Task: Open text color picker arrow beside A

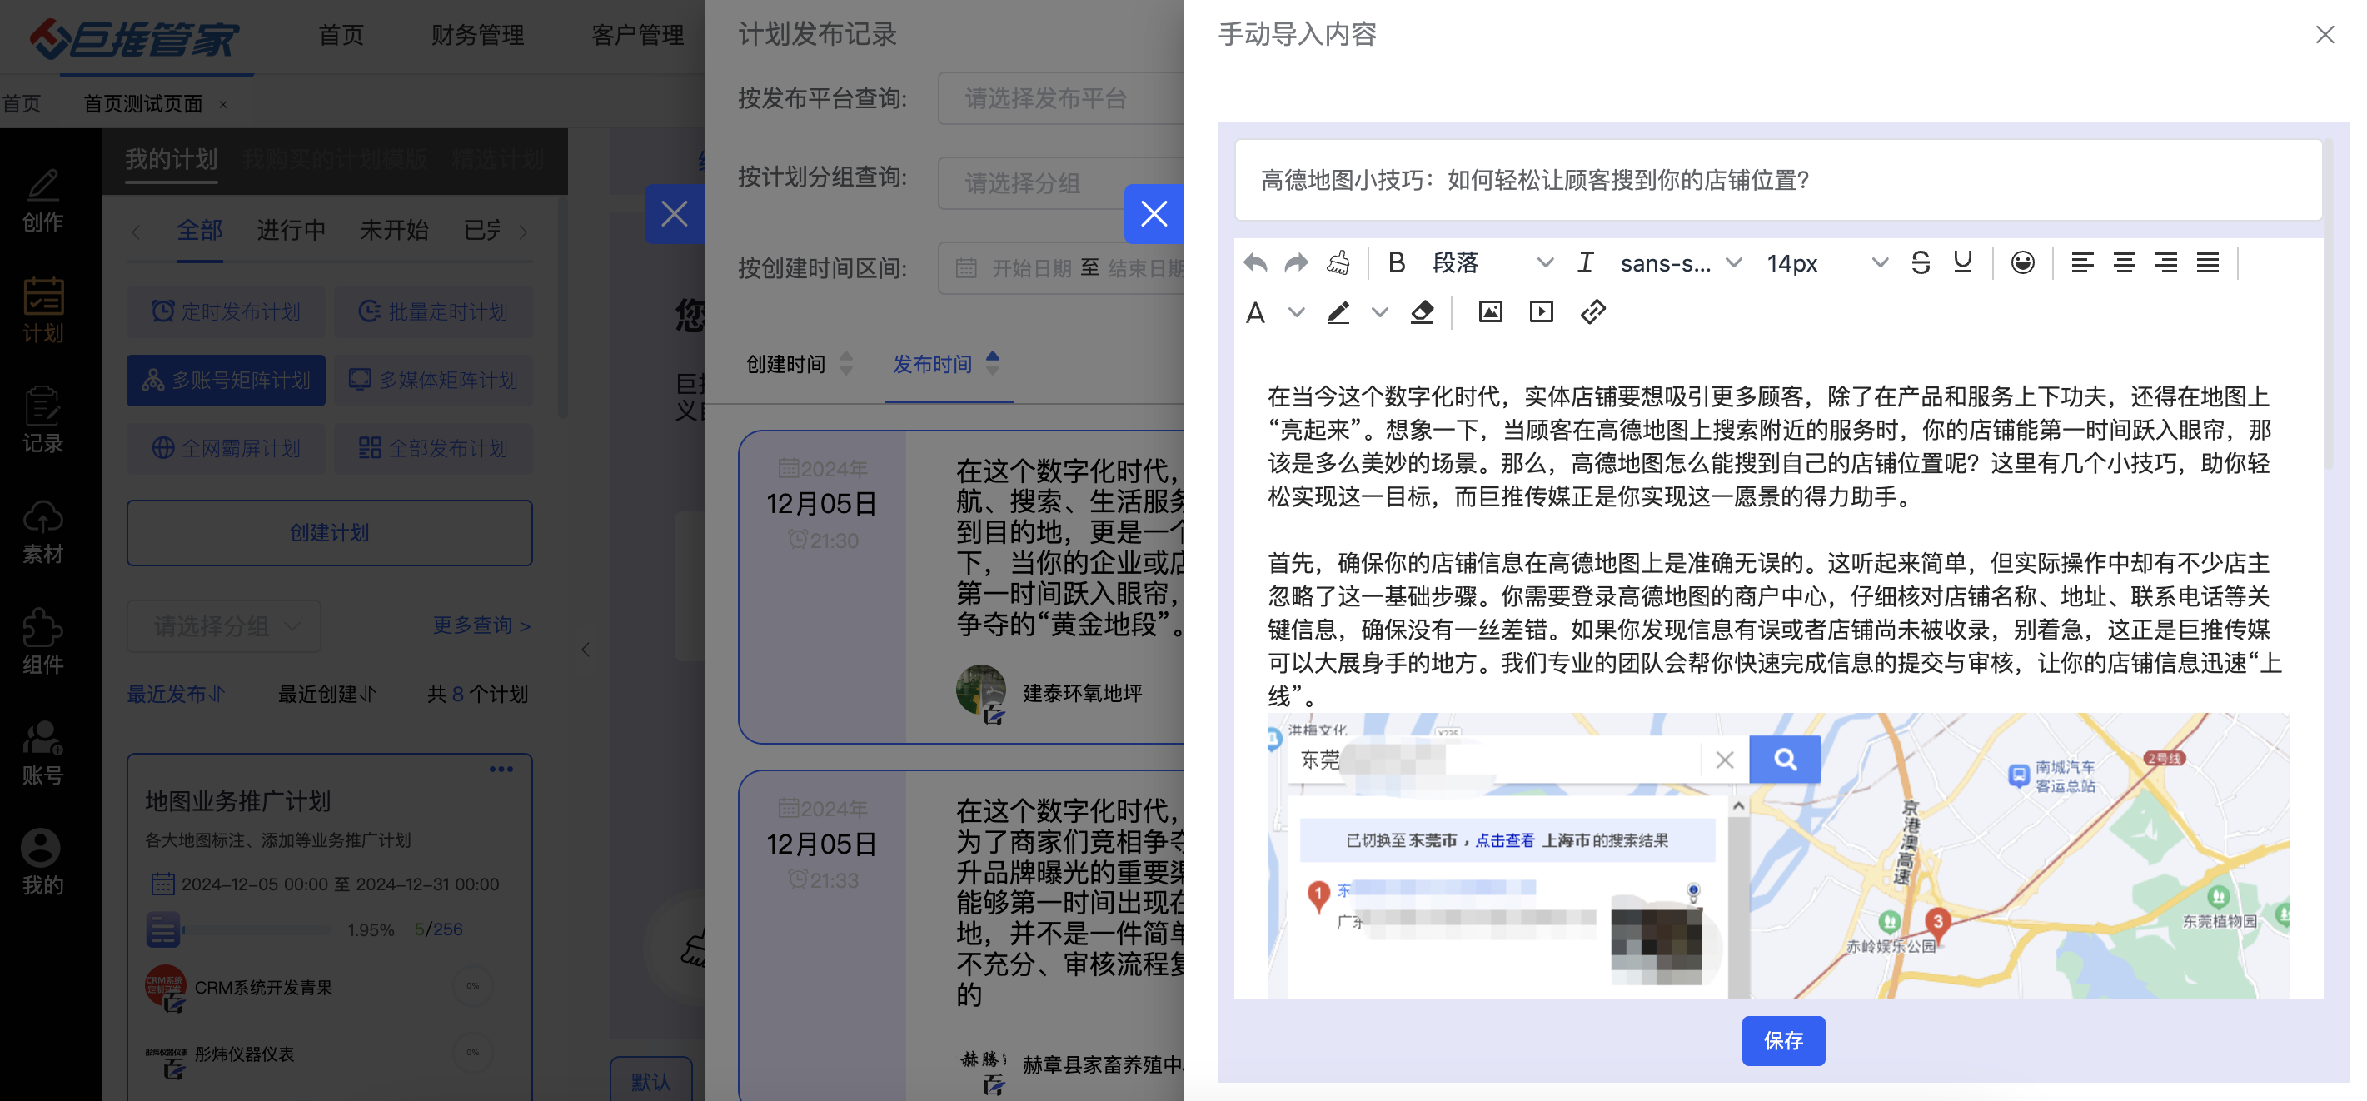Action: point(1296,312)
